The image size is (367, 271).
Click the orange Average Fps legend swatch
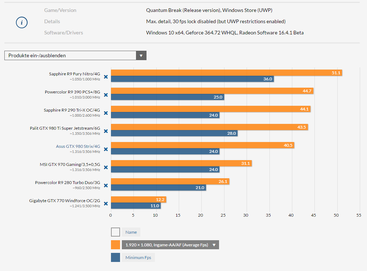[x=115, y=245]
